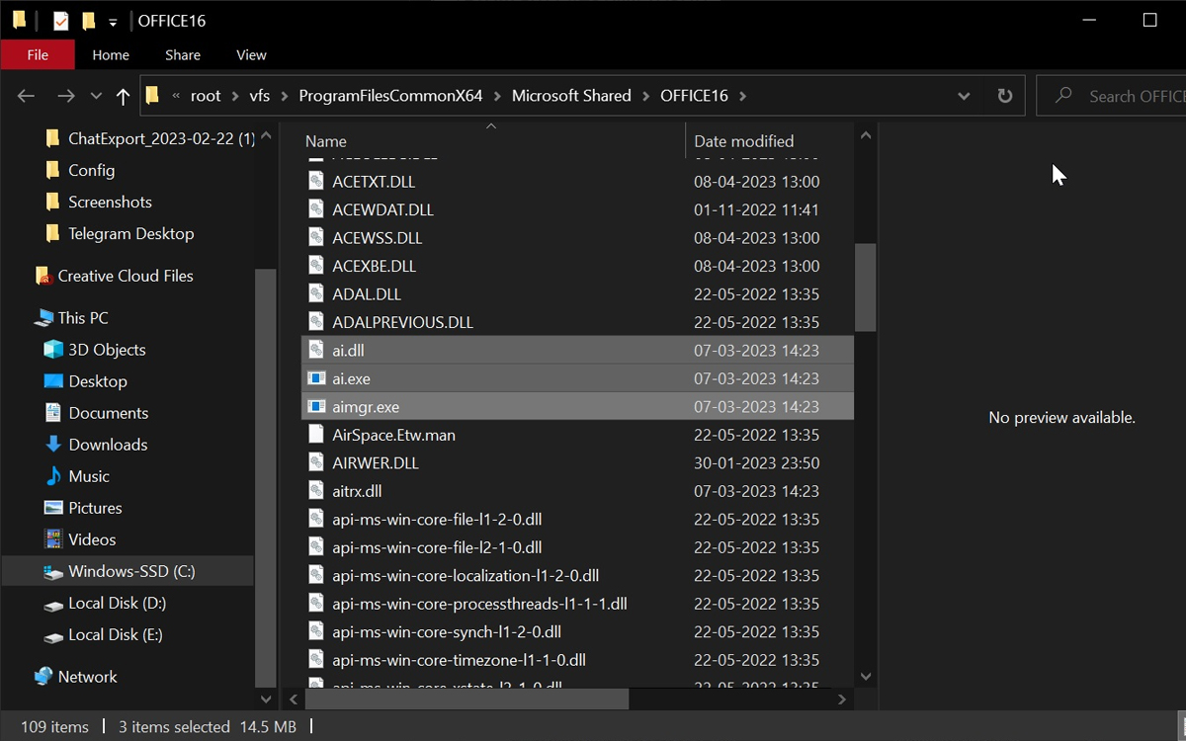Click the vfs breadcrumb segment
Viewport: 1186px width, 741px height.
pyautogui.click(x=260, y=96)
